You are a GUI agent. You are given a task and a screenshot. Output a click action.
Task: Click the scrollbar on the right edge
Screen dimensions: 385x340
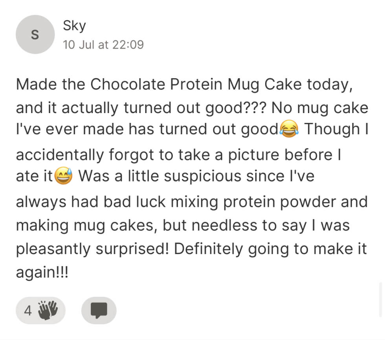[380, 299]
